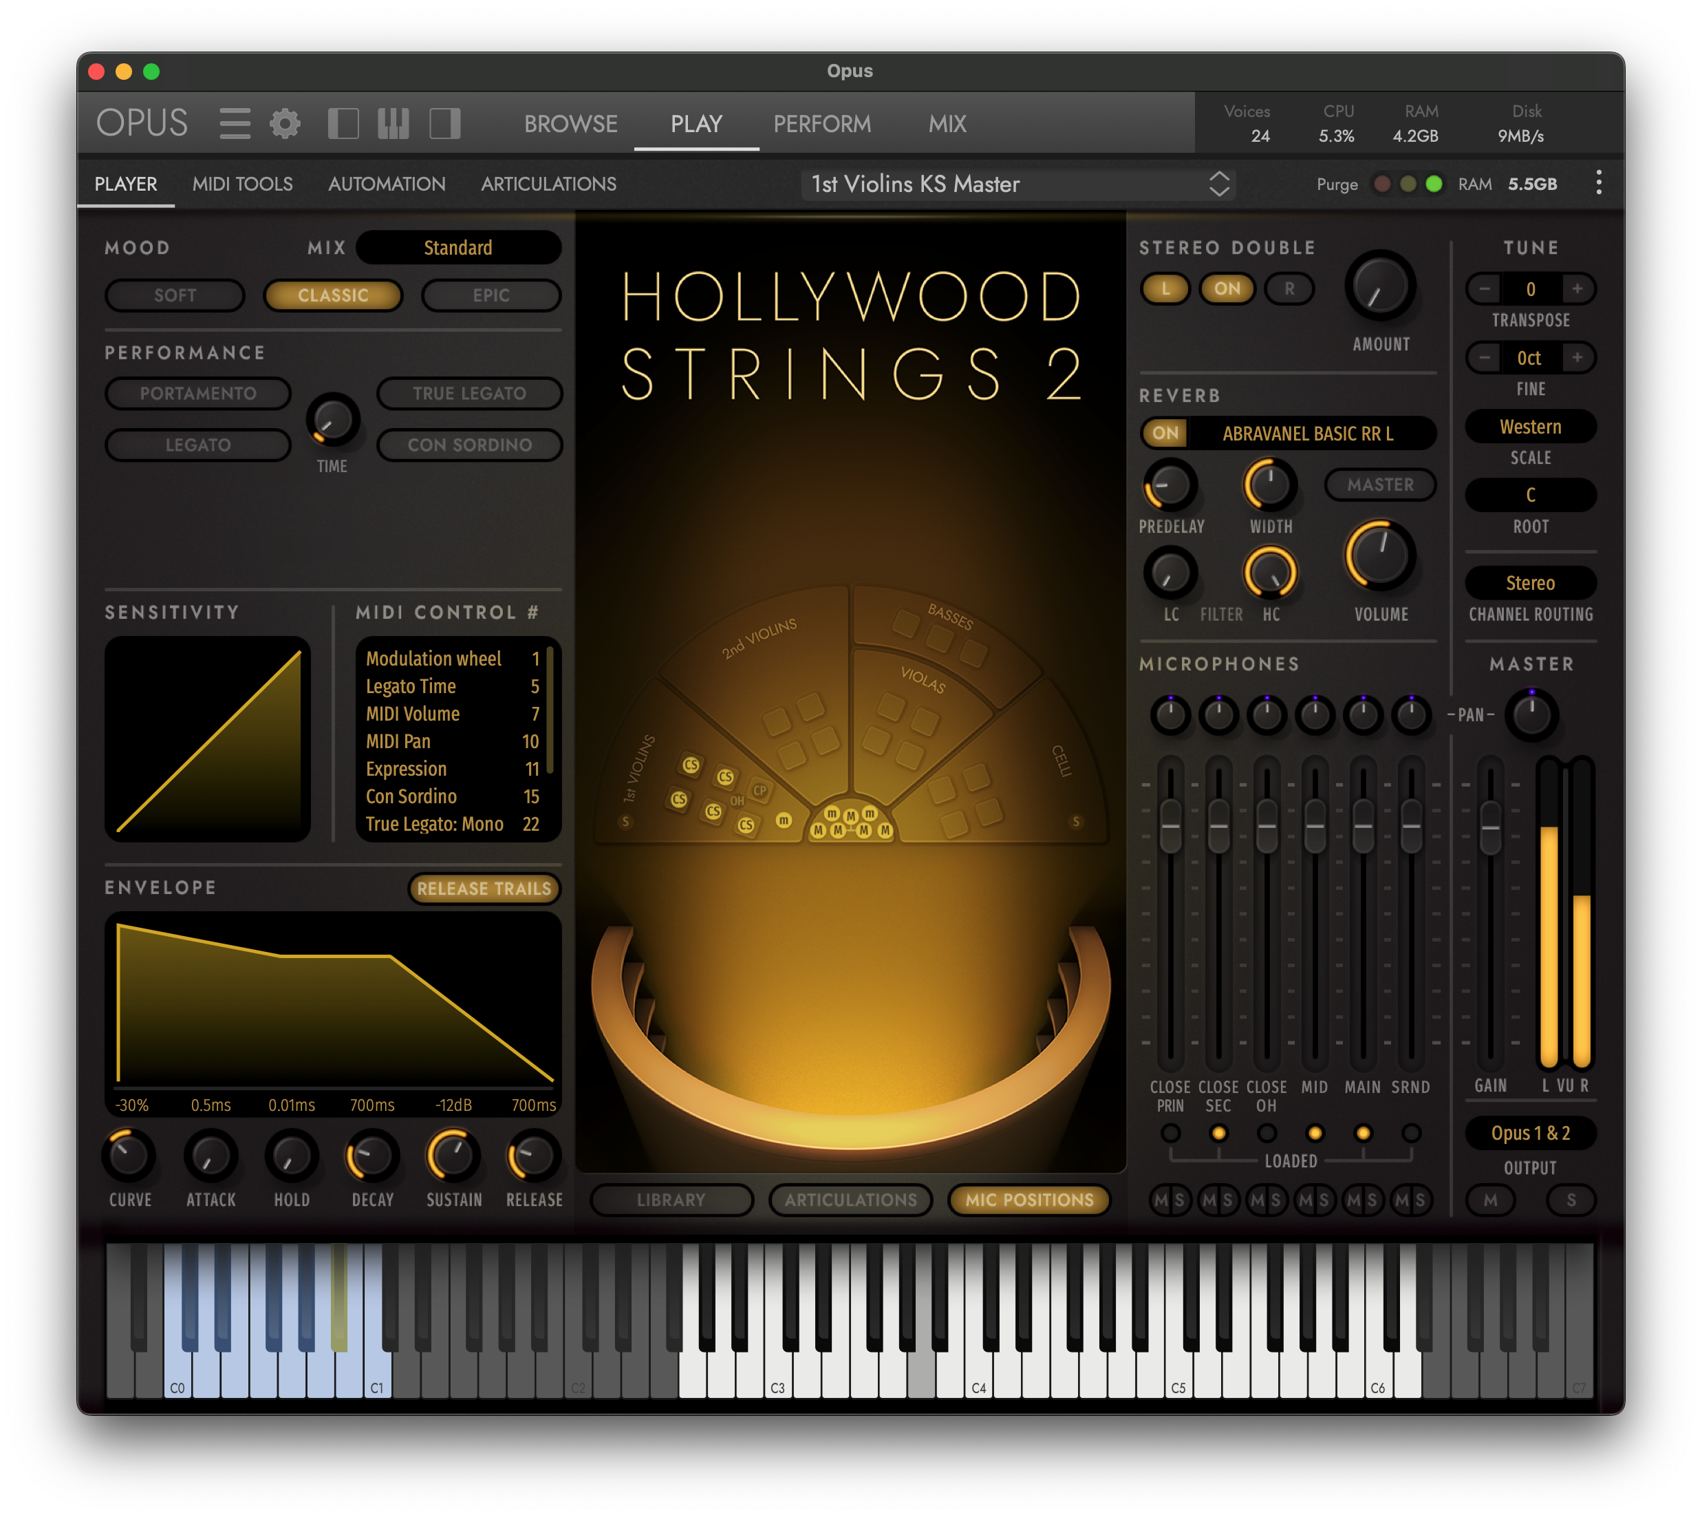This screenshot has height=1517, width=1702.
Task: Toggle the reverb MASTER button
Action: click(1381, 485)
